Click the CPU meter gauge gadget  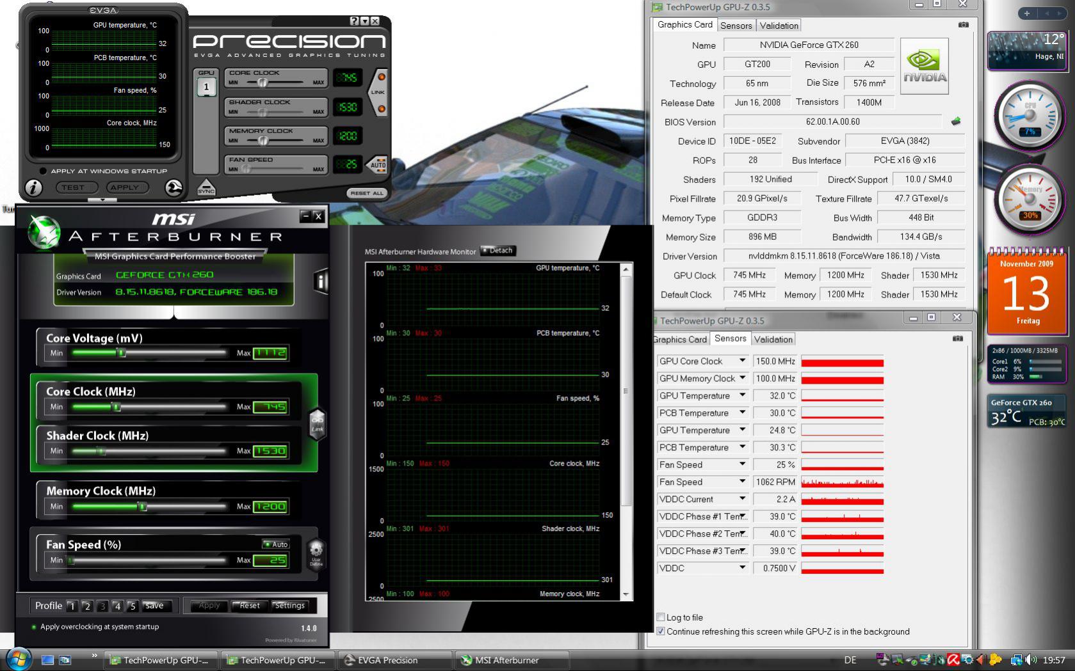pyautogui.click(x=1028, y=117)
